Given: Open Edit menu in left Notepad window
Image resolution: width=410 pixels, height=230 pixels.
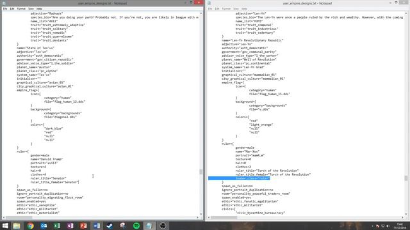Looking at the screenshot, I should coord(12,8).
